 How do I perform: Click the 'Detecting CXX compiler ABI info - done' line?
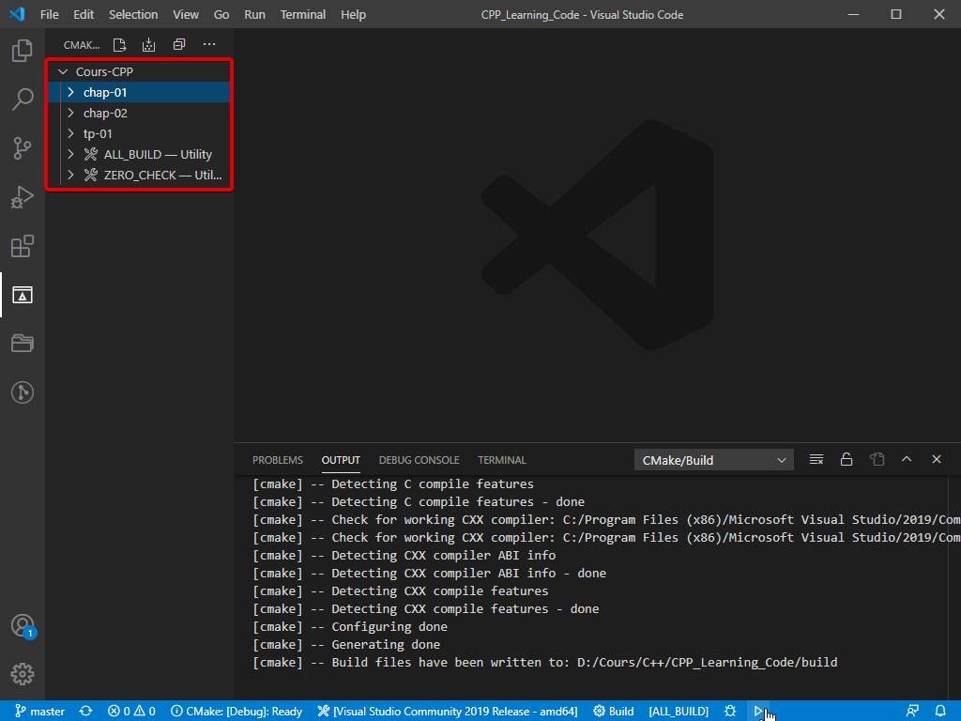(x=430, y=574)
